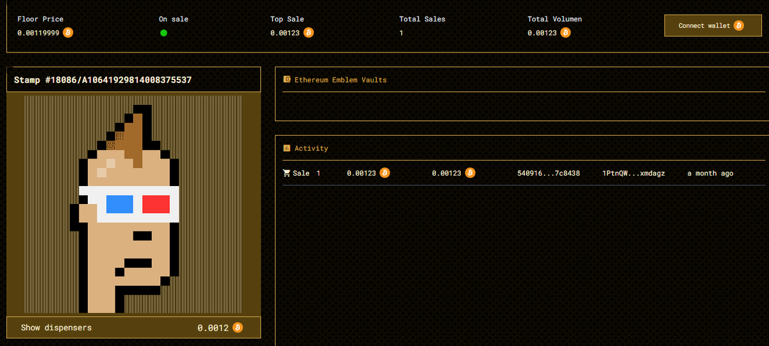Click Bitcoin icon beside 0.0012 dispenser price
The image size is (769, 346).
pyautogui.click(x=238, y=327)
